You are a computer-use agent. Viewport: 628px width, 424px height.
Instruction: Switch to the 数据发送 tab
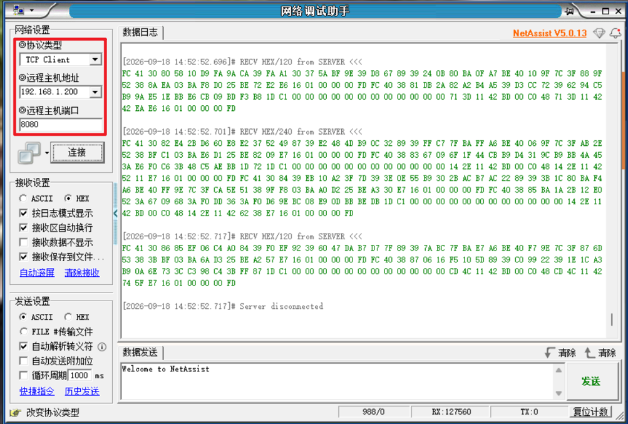[x=140, y=353]
